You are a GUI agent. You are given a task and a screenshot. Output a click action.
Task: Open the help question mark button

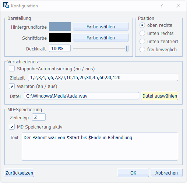[162, 6]
